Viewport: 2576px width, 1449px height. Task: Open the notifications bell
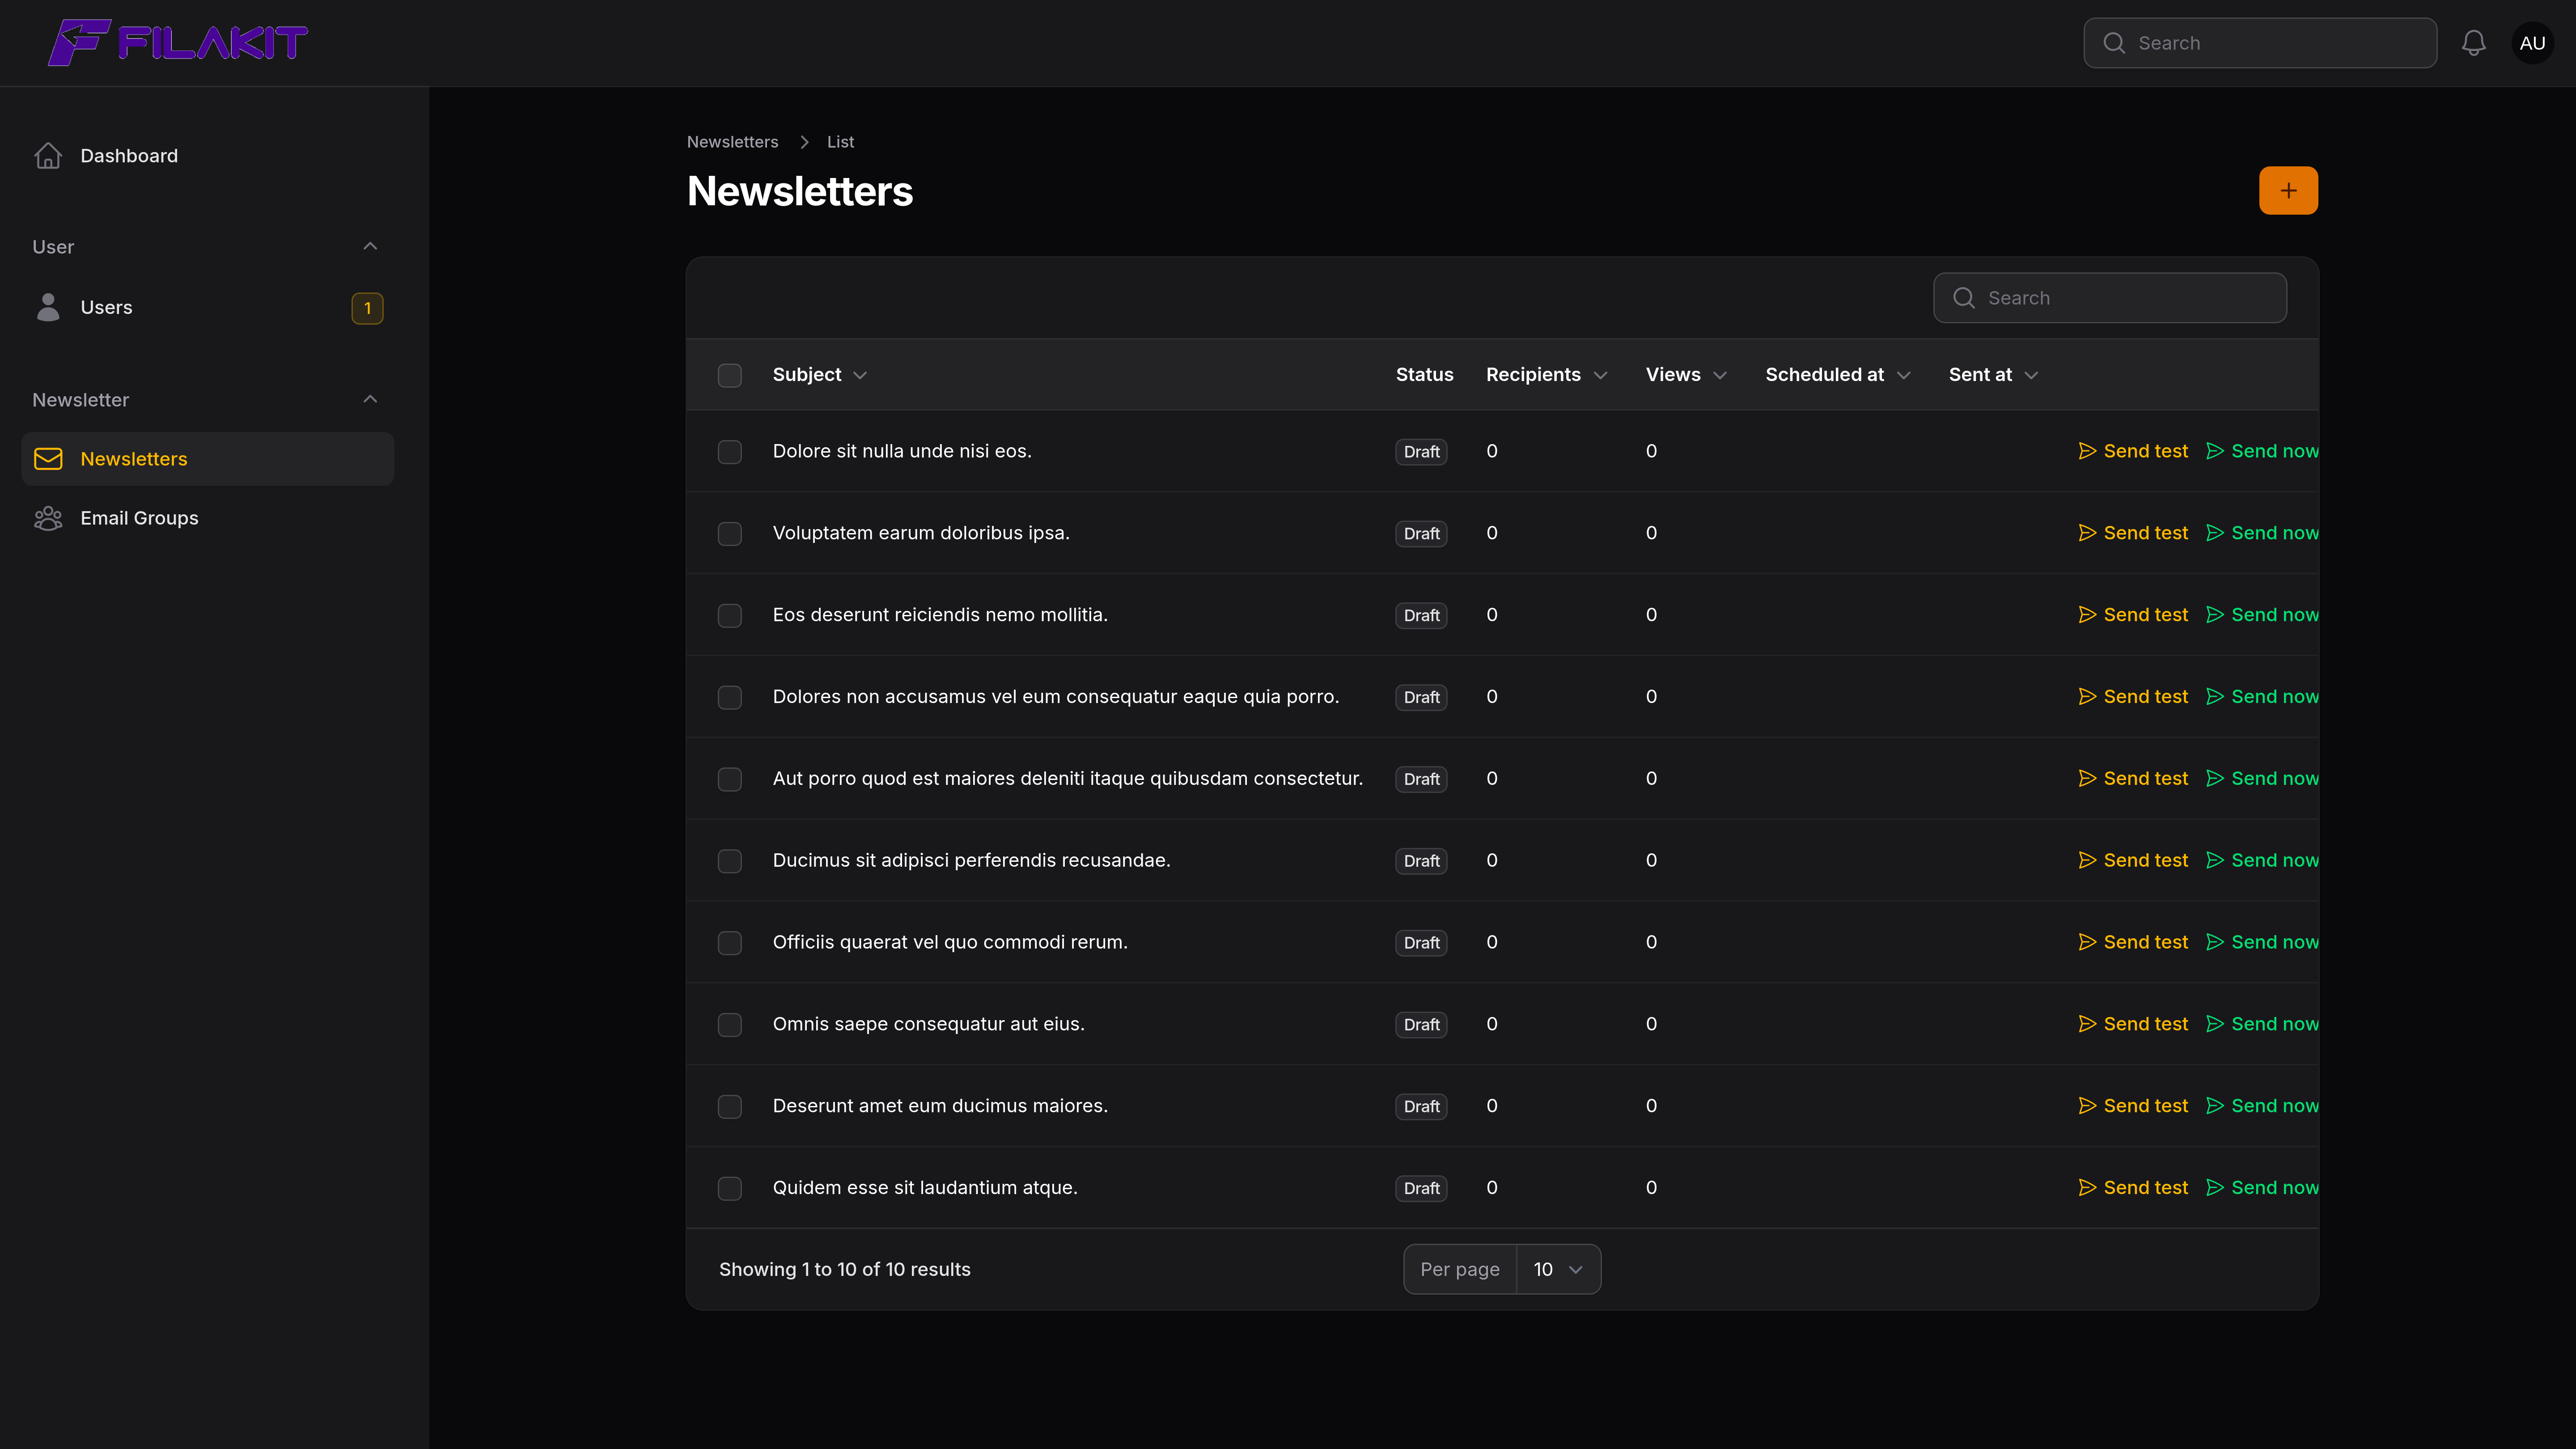2473,43
